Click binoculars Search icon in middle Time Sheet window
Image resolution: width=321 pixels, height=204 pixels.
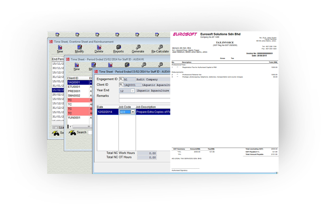tap(72, 133)
